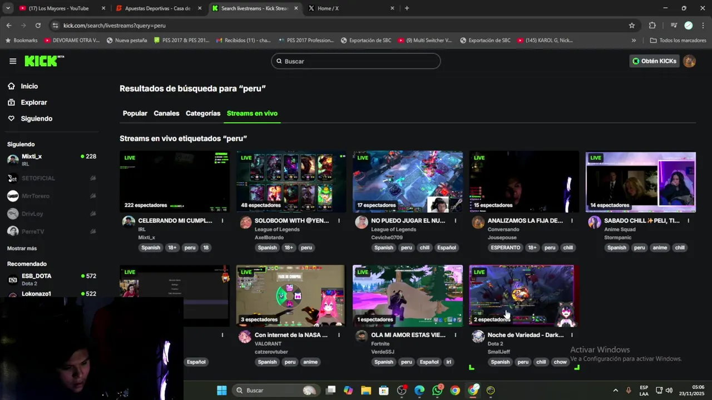Switch to the Popular tab
Image resolution: width=712 pixels, height=400 pixels.
point(135,113)
